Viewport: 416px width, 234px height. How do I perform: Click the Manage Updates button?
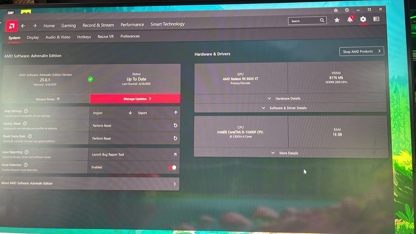tap(135, 99)
